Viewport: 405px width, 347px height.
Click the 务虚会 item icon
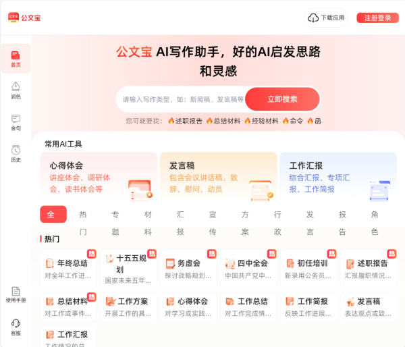pyautogui.click(x=170, y=263)
